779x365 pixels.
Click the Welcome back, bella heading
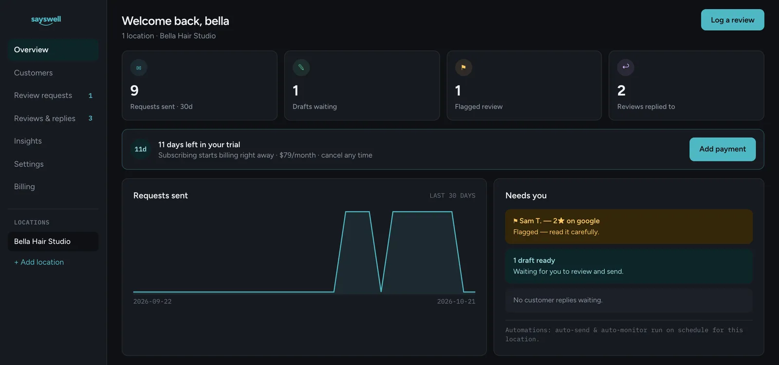tap(175, 21)
